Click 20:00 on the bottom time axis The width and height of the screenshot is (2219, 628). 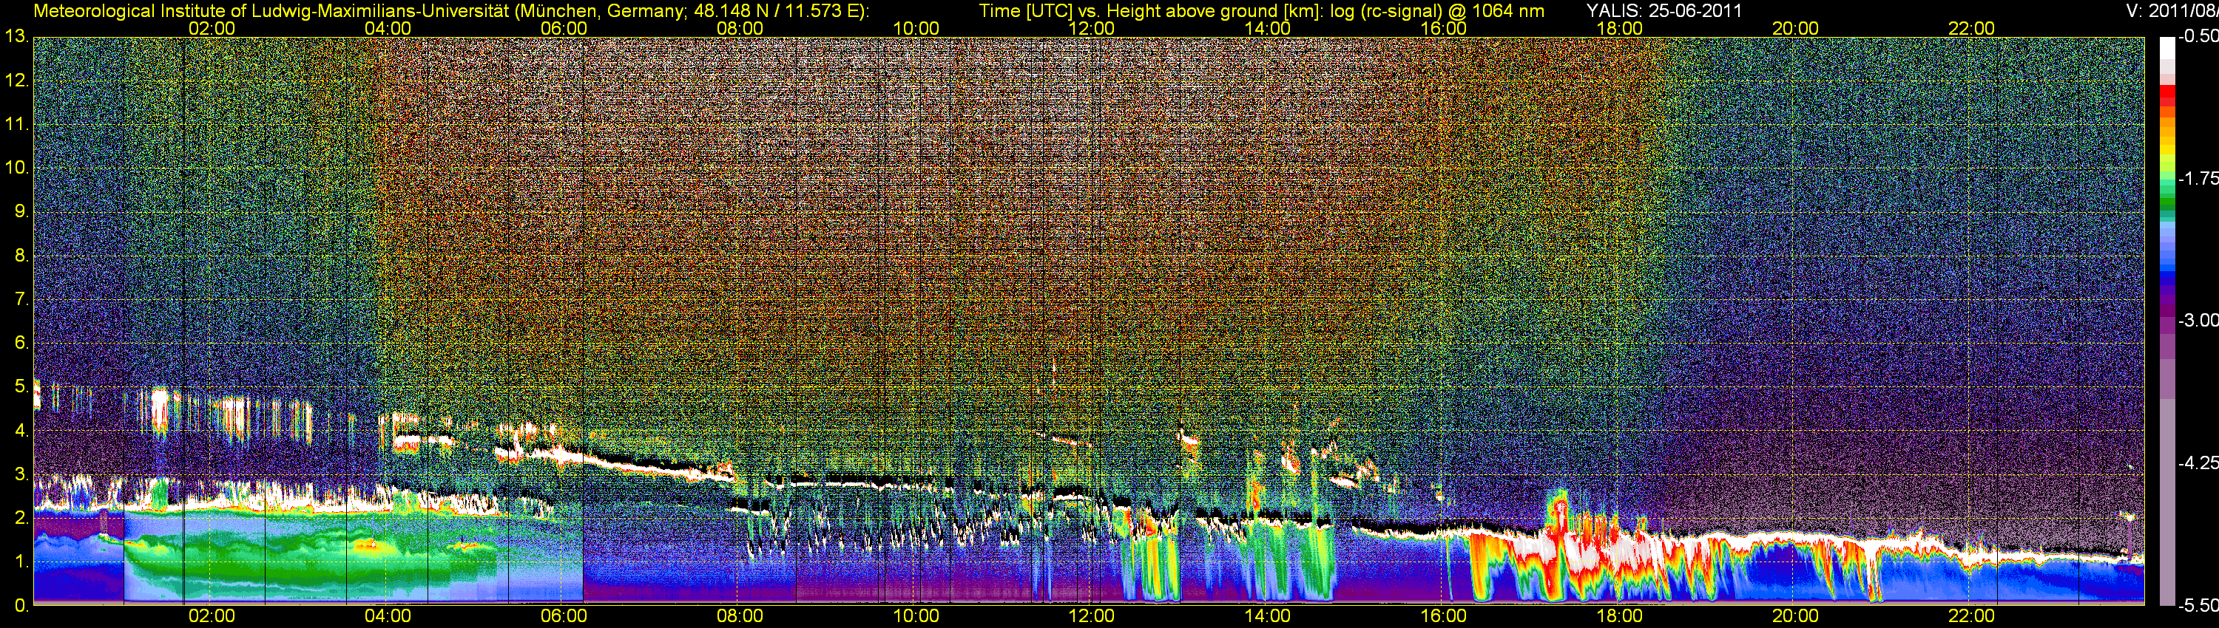[x=1795, y=616]
